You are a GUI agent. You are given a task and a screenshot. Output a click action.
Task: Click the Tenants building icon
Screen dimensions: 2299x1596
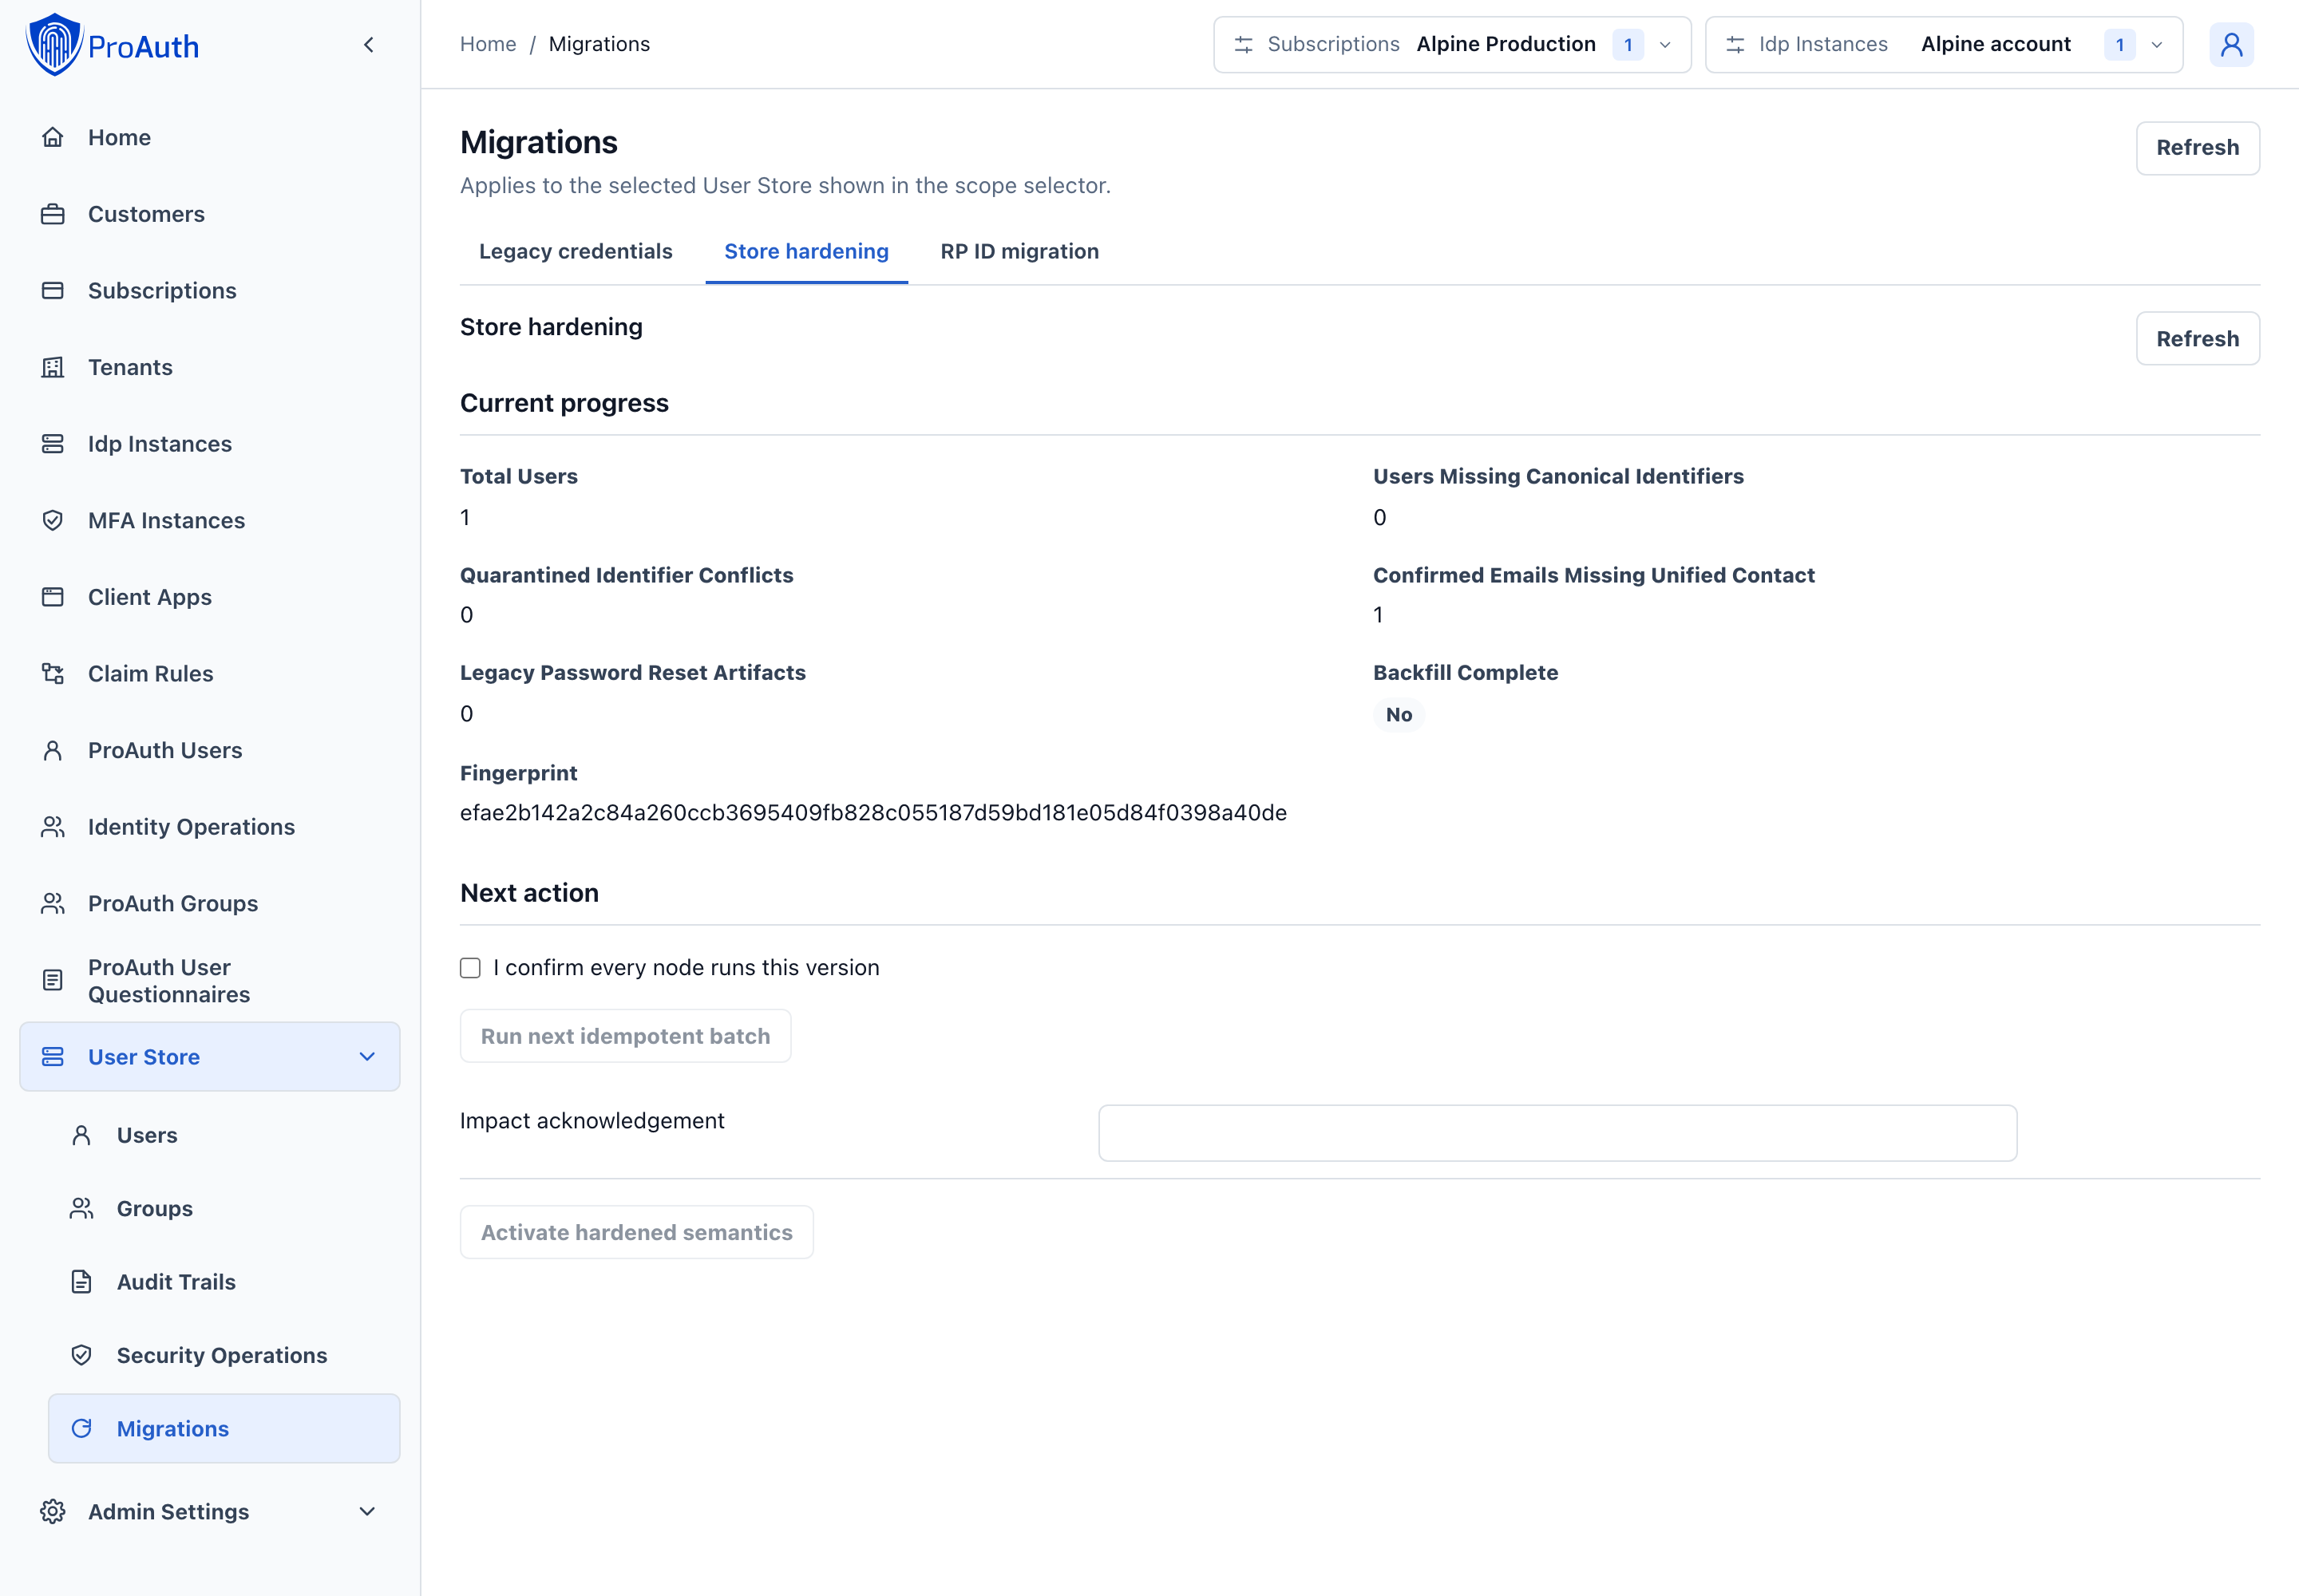click(53, 367)
